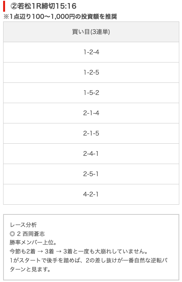Click the ※ symbol before investment note

click(6, 17)
